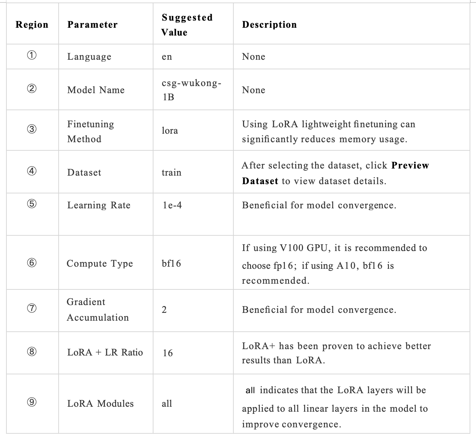Image resolution: width=476 pixels, height=438 pixels.
Task: Click the Description column header
Action: pos(269,25)
